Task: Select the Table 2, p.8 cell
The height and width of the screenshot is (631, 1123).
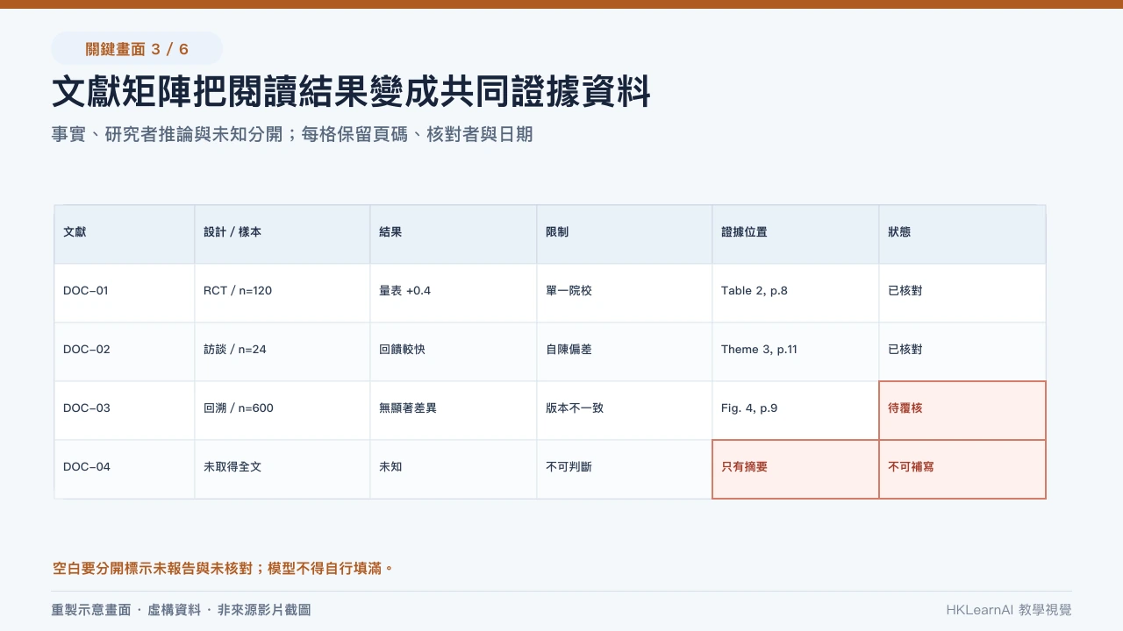Action: pos(796,291)
